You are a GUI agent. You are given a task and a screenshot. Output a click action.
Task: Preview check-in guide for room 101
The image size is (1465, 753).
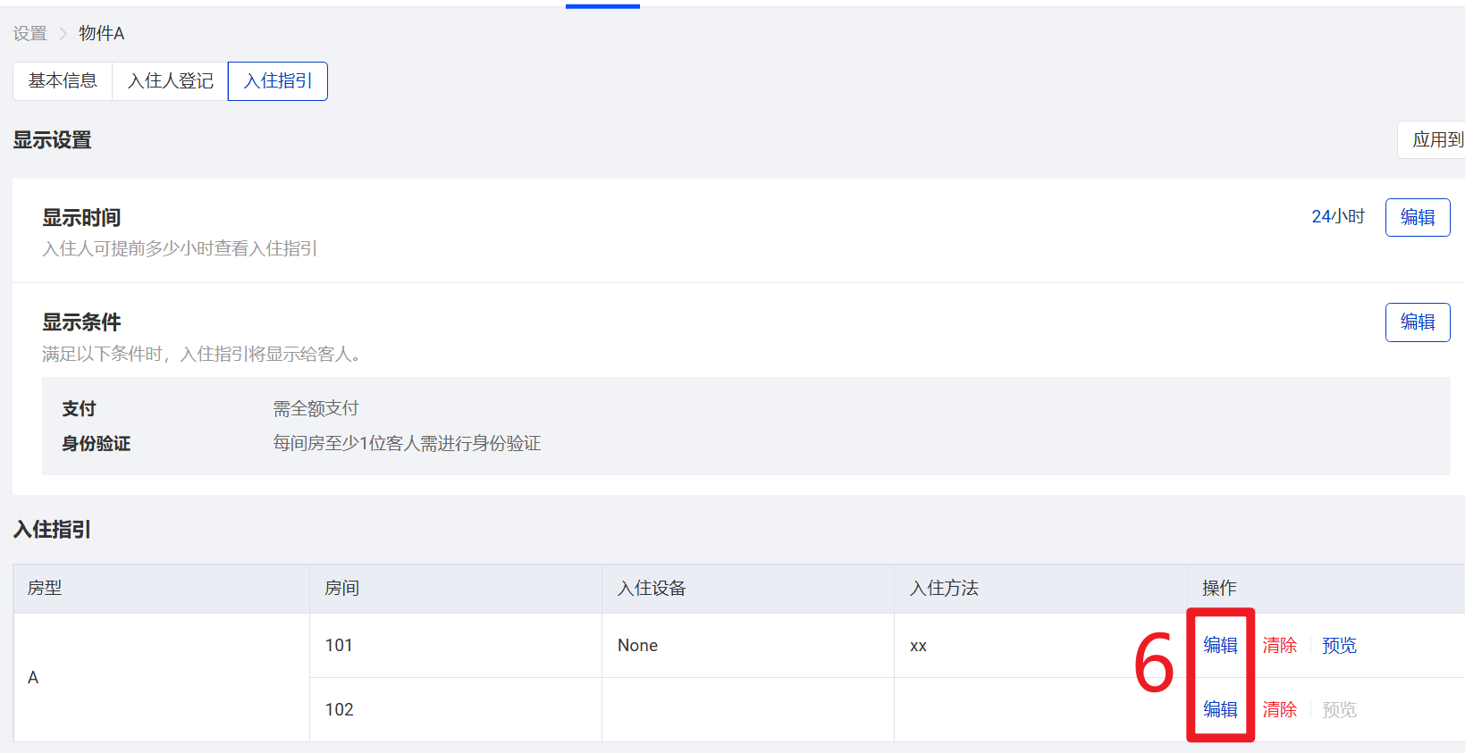tap(1339, 646)
